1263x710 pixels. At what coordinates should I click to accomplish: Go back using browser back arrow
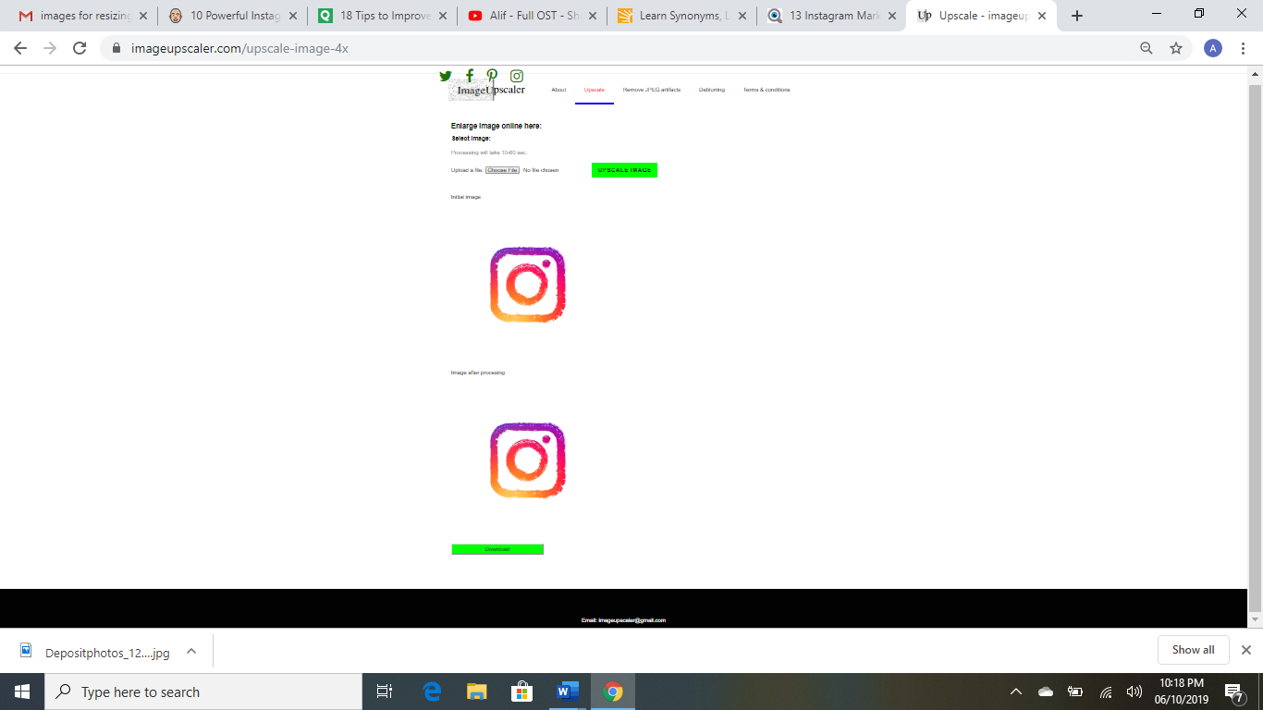coord(20,48)
